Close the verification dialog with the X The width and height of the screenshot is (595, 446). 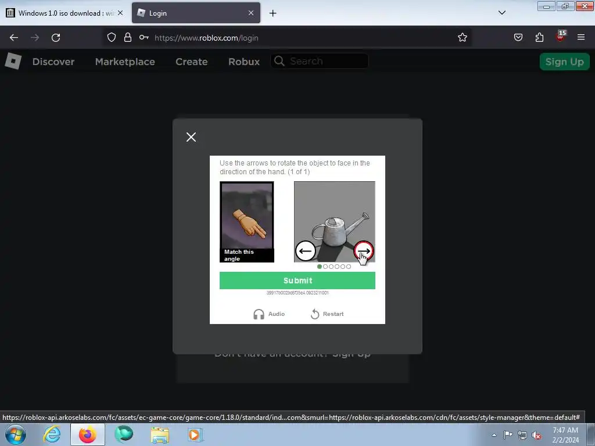tap(191, 137)
